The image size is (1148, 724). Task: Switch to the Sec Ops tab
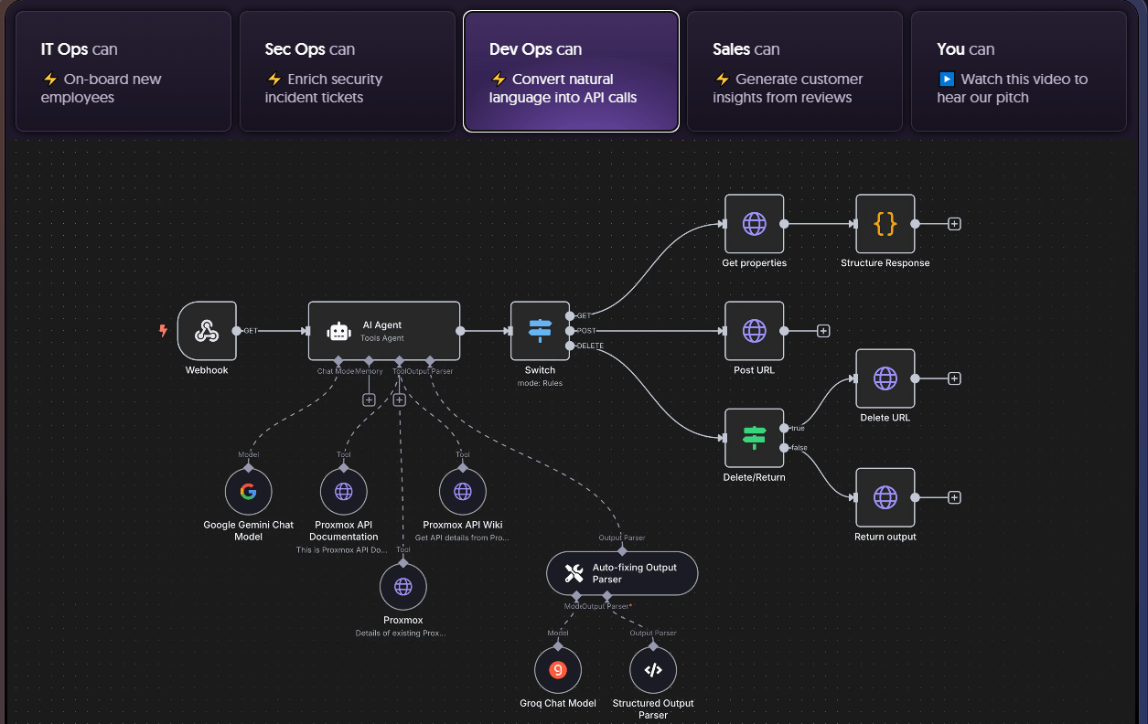tap(348, 71)
